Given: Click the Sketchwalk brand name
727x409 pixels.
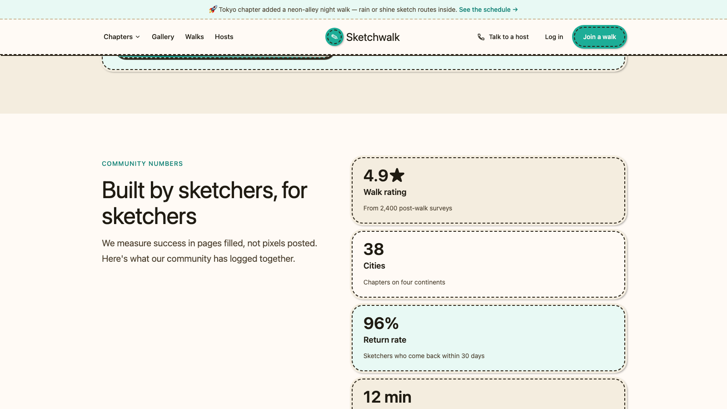Looking at the screenshot, I should 373,37.
